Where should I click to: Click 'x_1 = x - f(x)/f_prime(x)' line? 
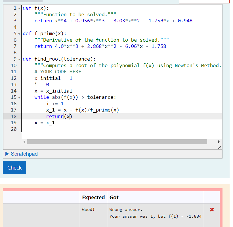[83, 110]
